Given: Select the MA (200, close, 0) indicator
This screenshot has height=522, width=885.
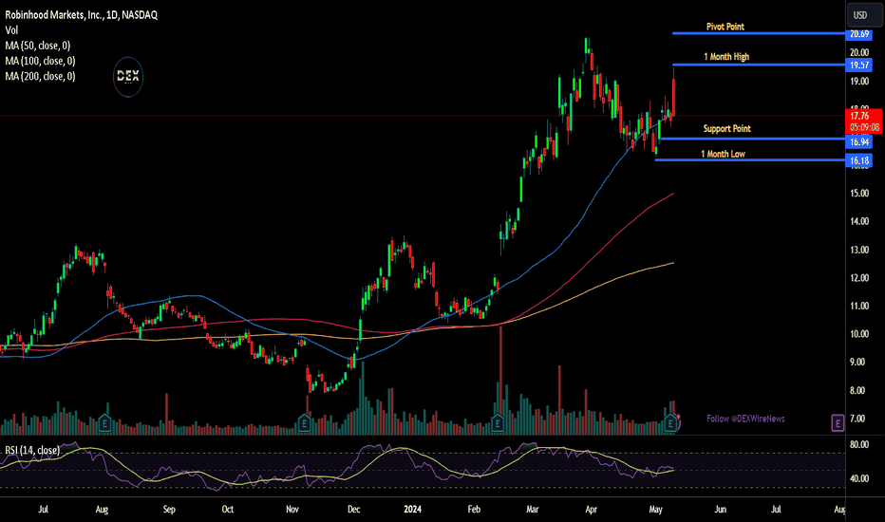Looking at the screenshot, I should [40, 76].
